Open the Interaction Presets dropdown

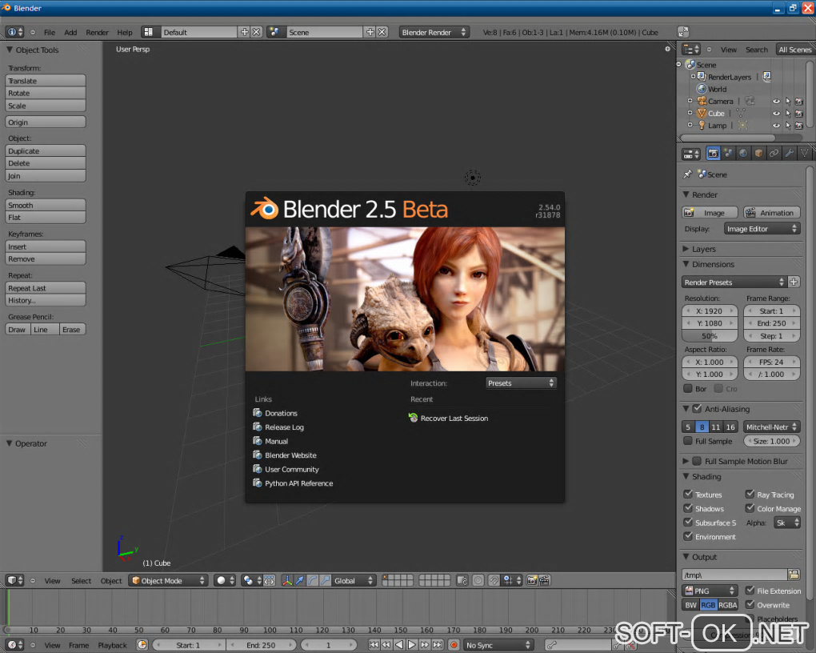pos(521,383)
